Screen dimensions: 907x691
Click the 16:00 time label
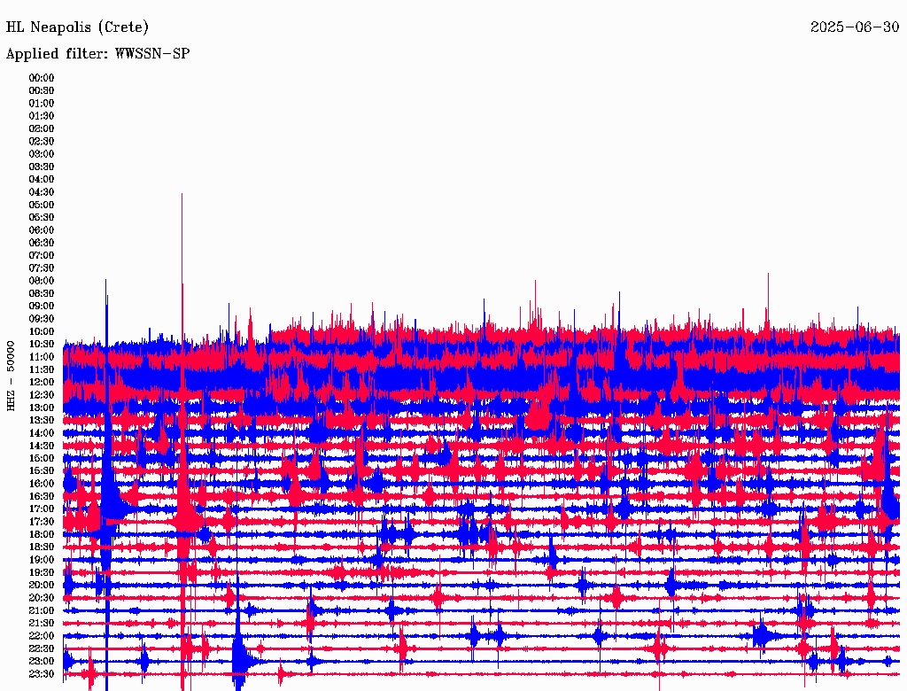pyautogui.click(x=42, y=484)
